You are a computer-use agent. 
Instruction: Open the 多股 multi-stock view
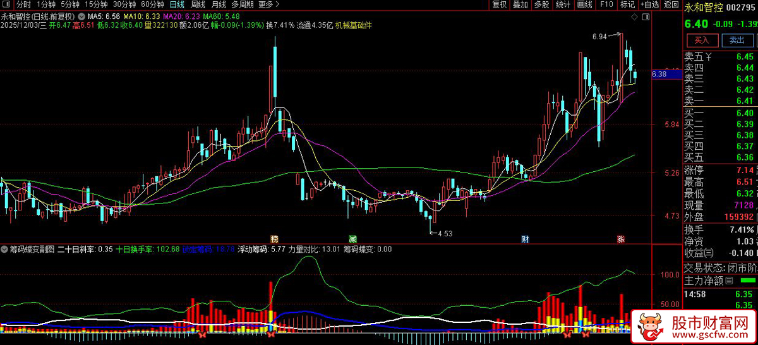pyautogui.click(x=541, y=4)
